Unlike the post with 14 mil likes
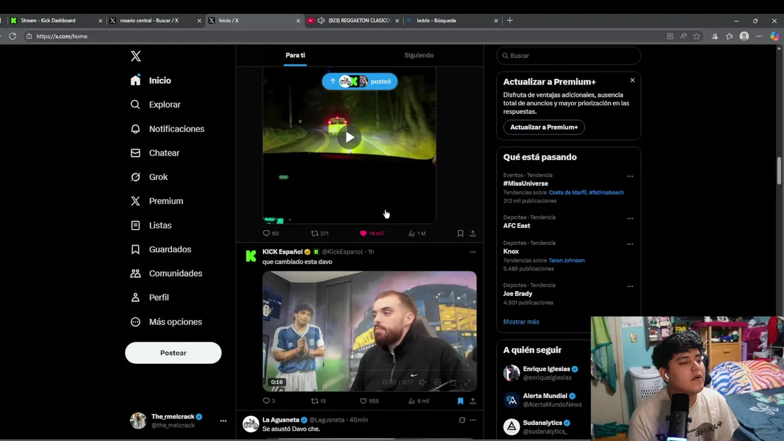784x441 pixels. (371, 233)
